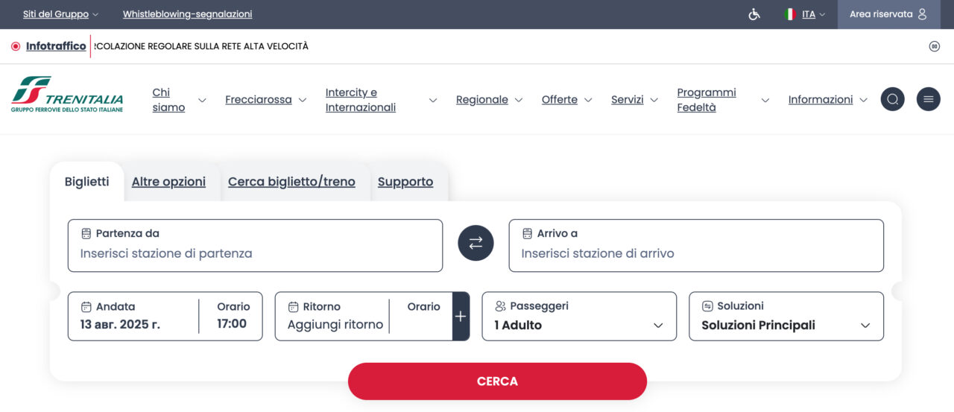Select the Biglietti tab

86,182
